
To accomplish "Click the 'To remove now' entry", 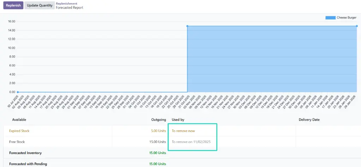I will pos(183,131).
